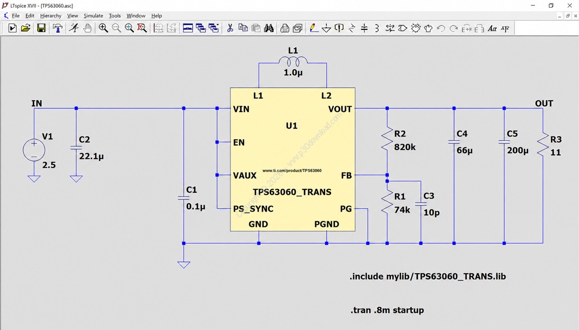Click the R2 value 820k

point(405,147)
